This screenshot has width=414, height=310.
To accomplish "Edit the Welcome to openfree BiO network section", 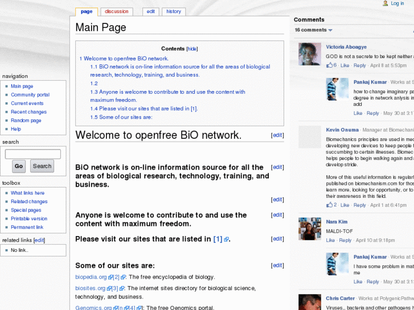I will pyautogui.click(x=277, y=135).
